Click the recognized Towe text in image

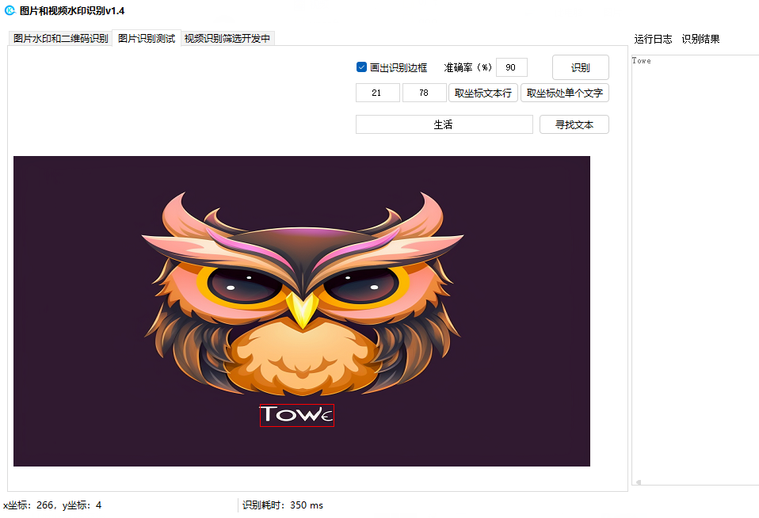(297, 415)
